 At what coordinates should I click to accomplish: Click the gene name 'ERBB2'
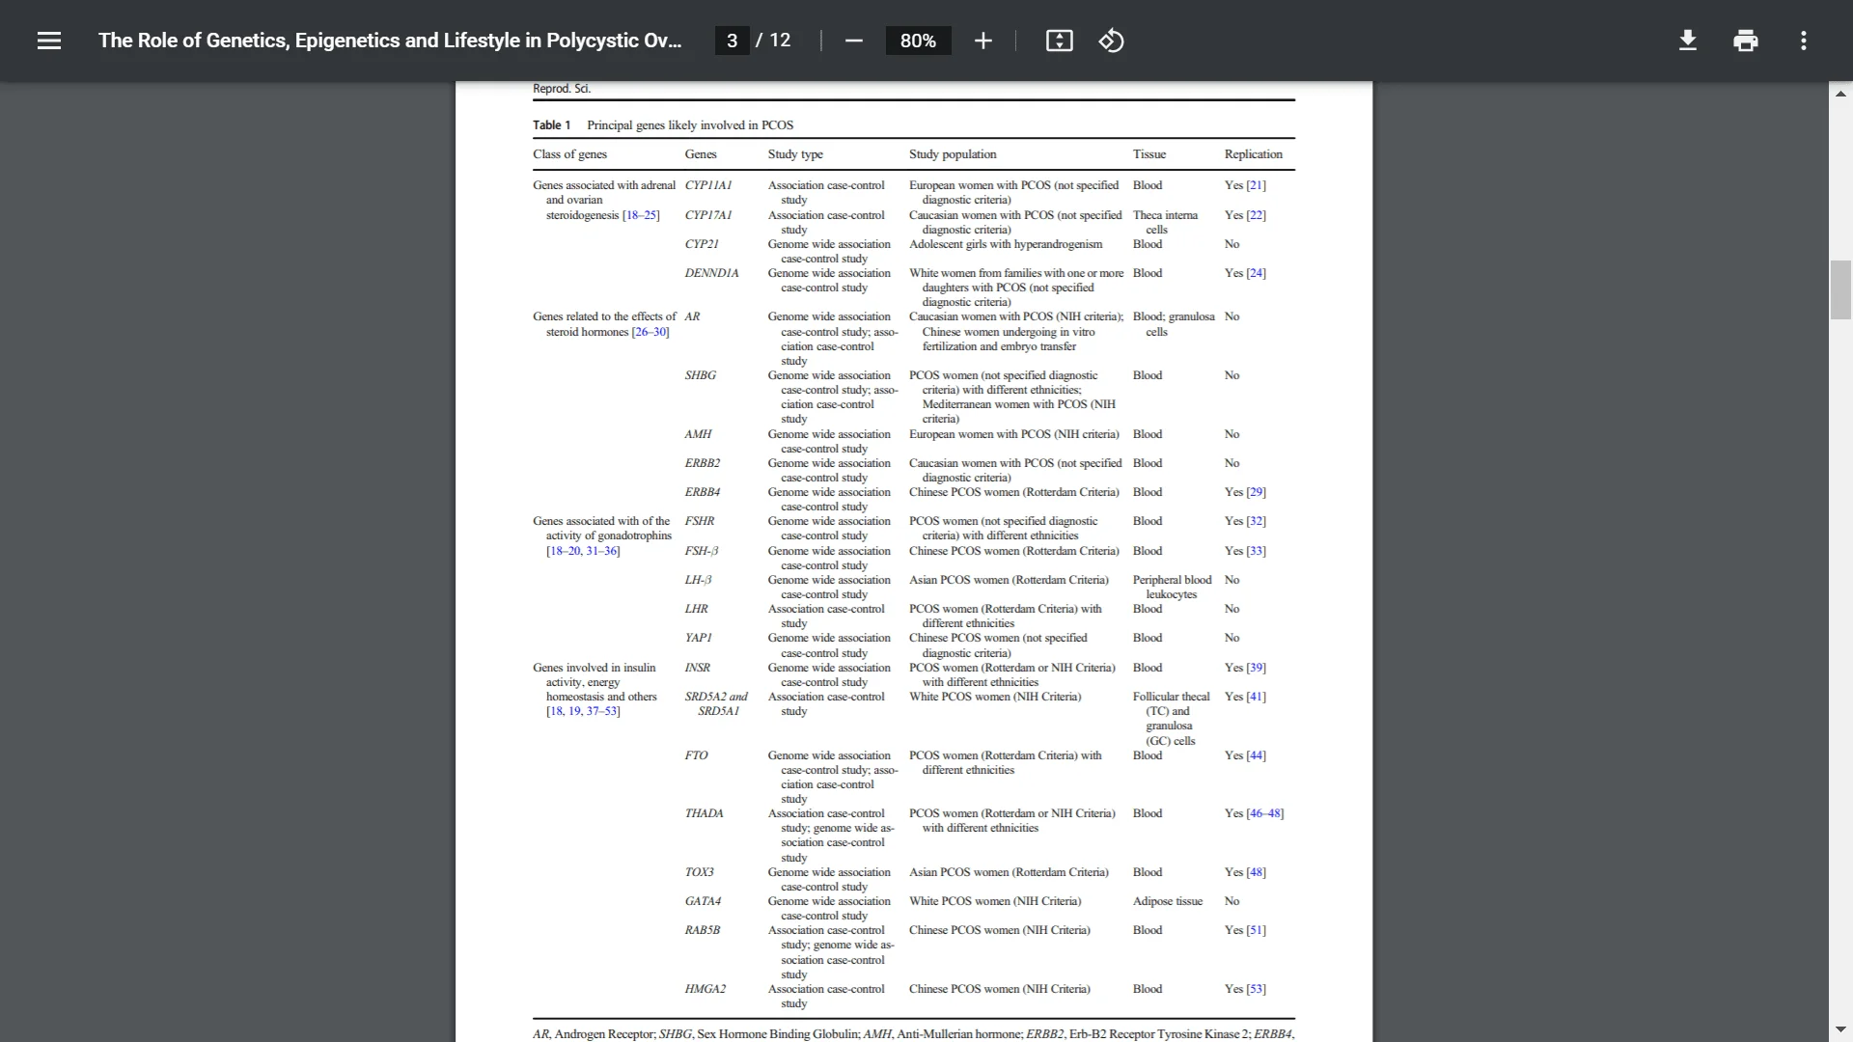(x=702, y=463)
